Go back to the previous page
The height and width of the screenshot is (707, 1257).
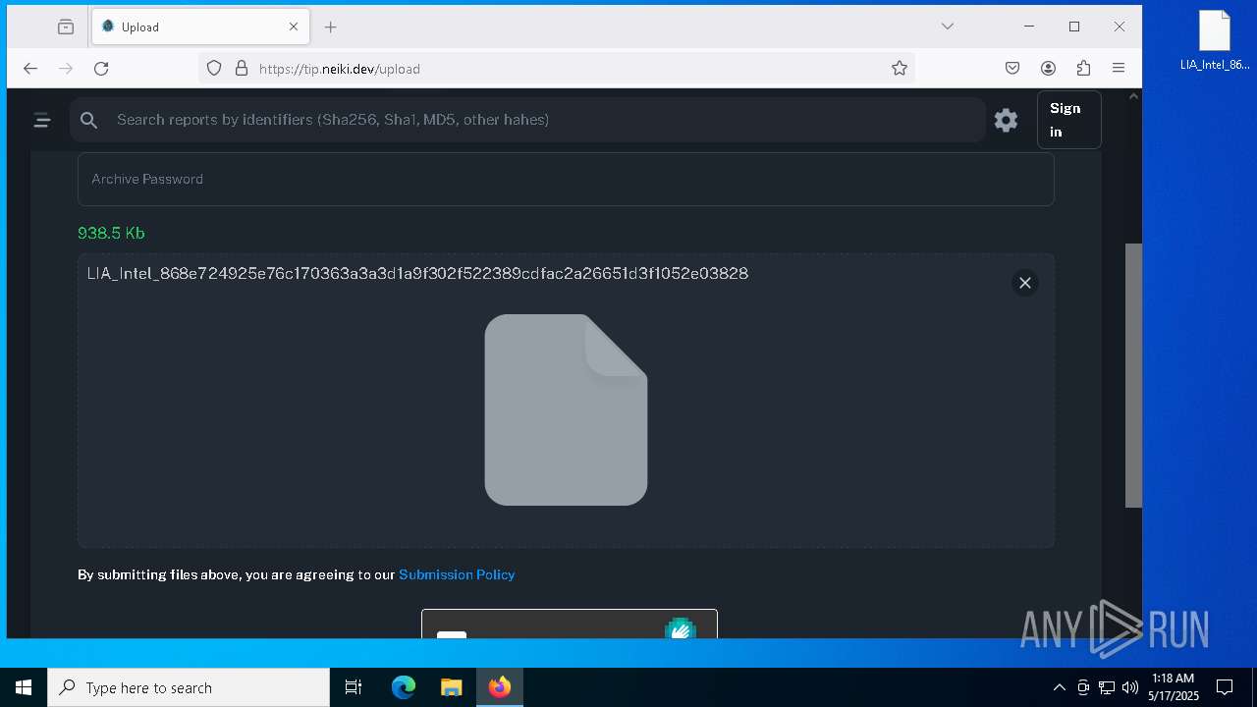[x=30, y=68]
